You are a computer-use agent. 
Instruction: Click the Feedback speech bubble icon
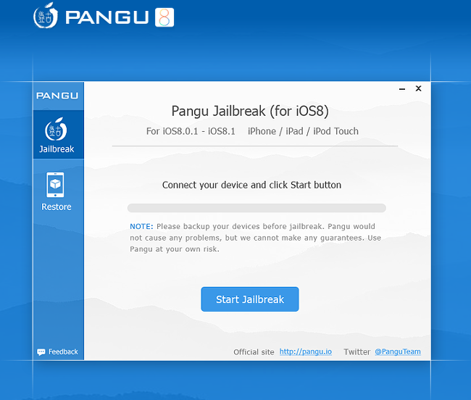point(41,352)
